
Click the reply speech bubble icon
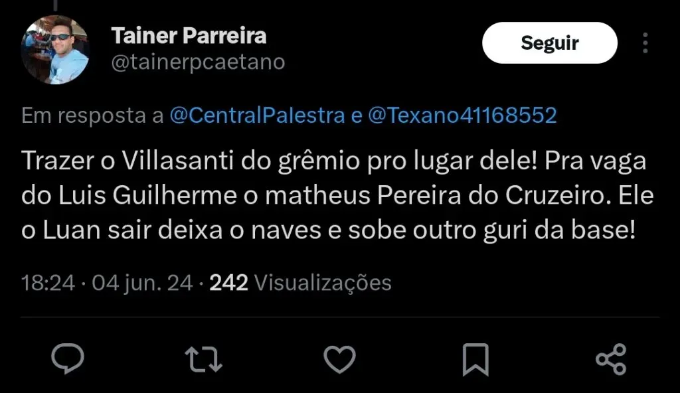[68, 359]
